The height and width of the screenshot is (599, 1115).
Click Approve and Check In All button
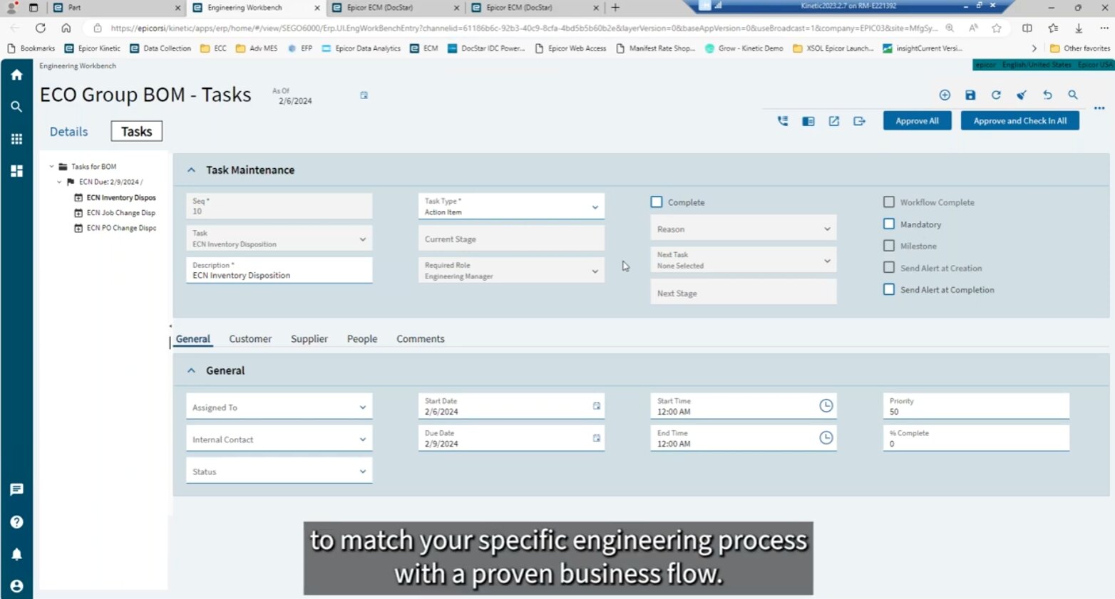1019,121
